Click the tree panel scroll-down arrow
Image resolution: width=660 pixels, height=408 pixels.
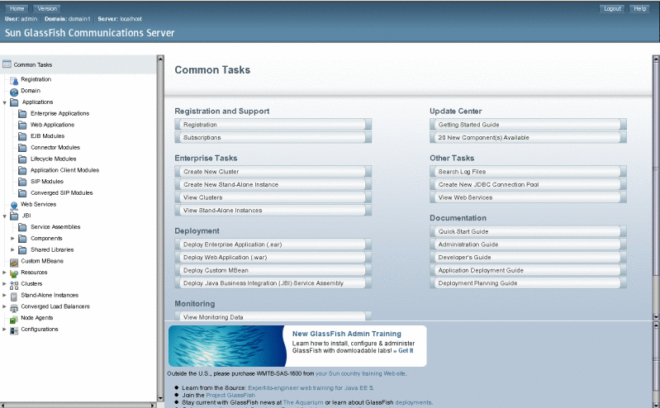click(x=160, y=398)
